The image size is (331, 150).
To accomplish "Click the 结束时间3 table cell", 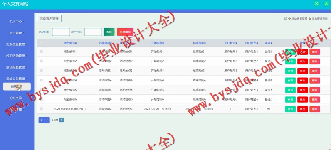I will (x=199, y=71).
